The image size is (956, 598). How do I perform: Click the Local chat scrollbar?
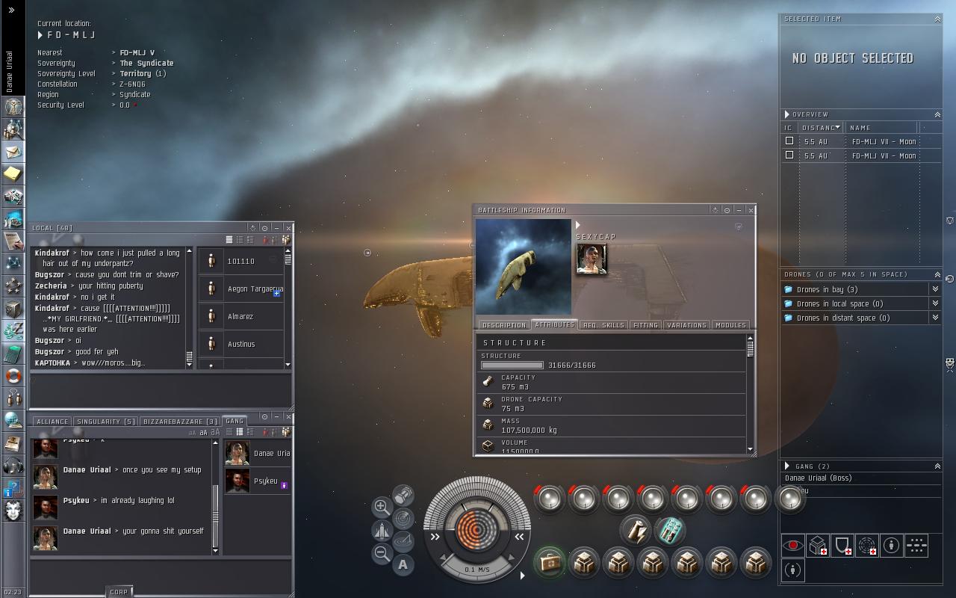(x=189, y=307)
